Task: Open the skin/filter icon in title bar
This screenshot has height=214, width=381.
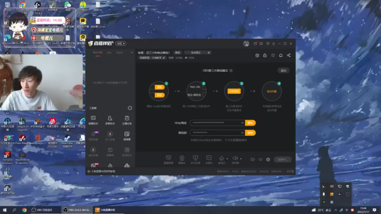Action: click(x=268, y=44)
